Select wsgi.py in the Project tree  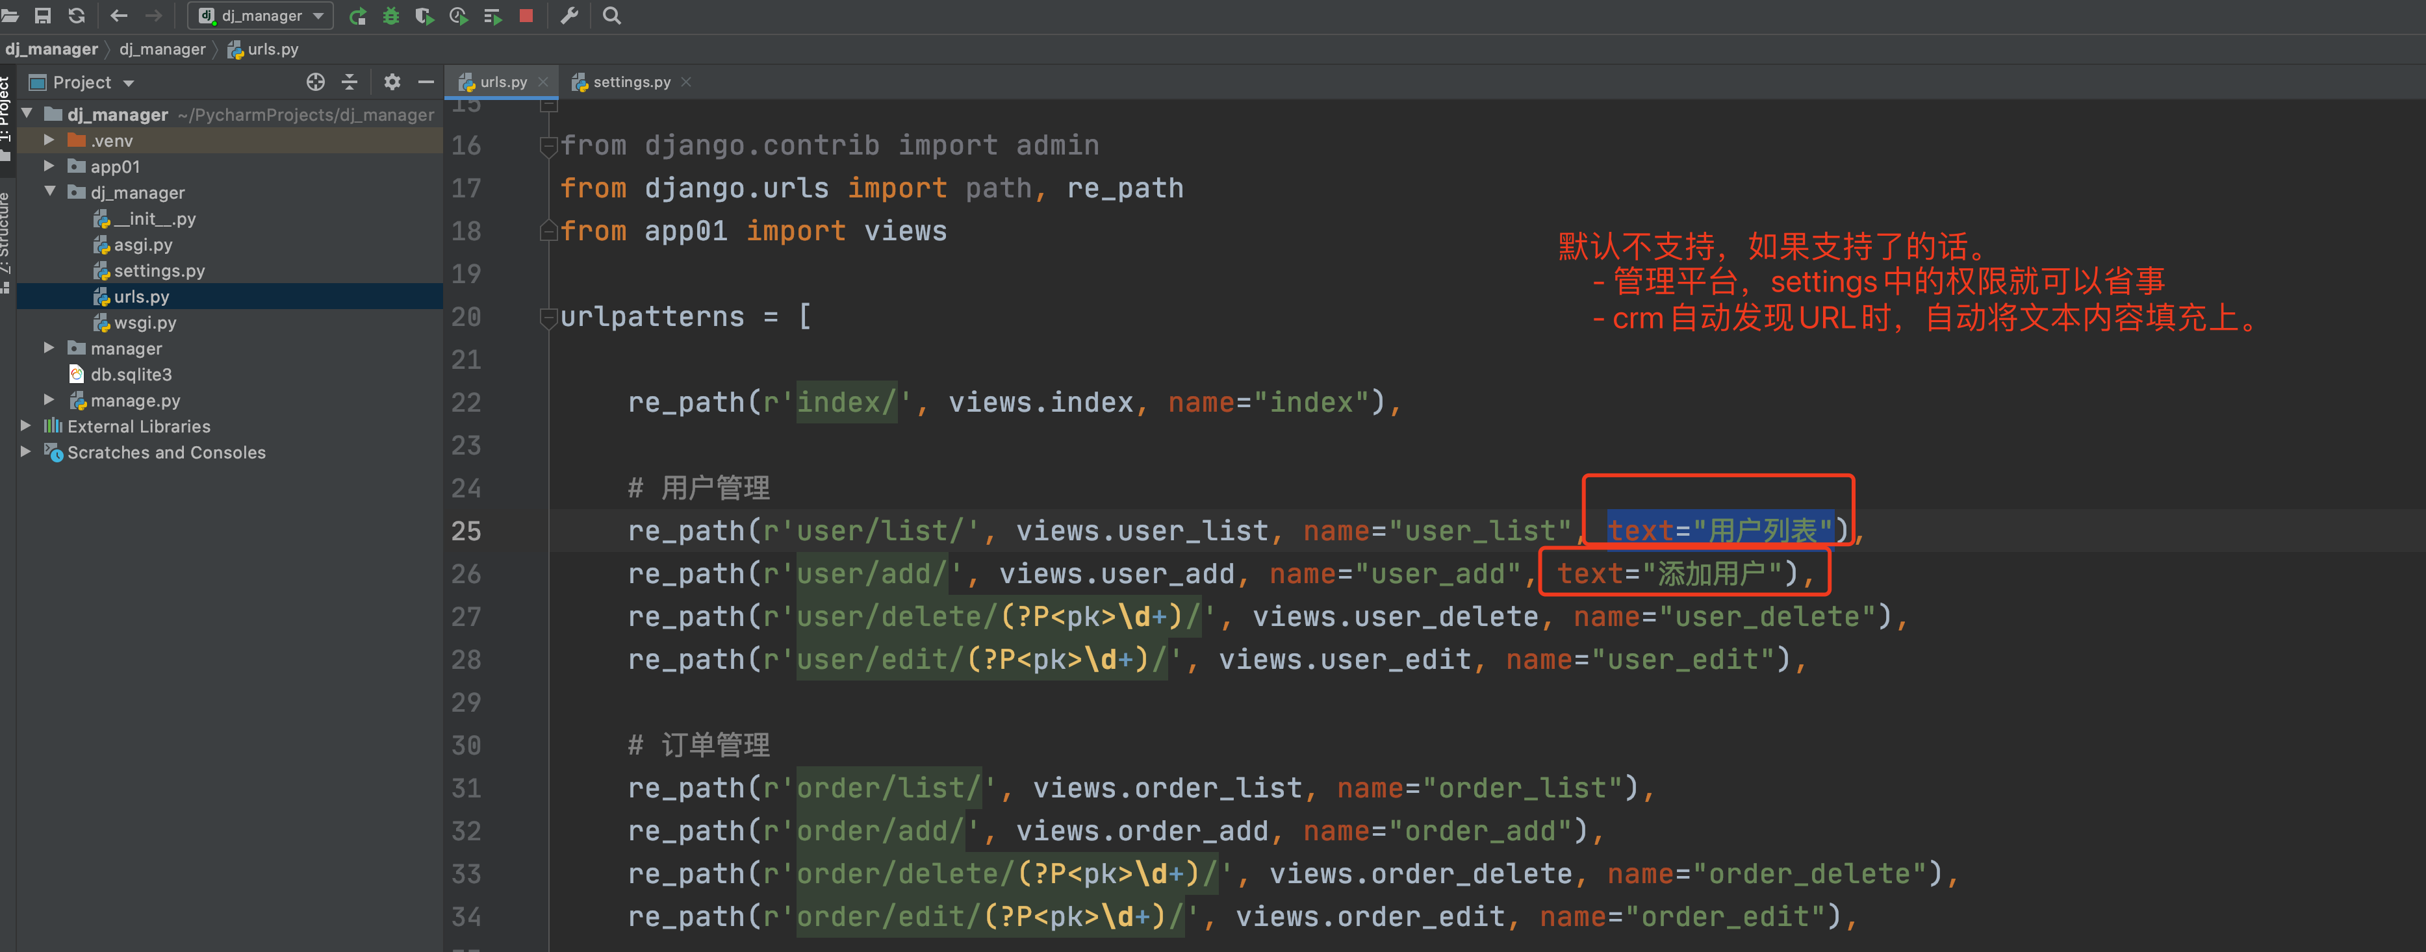(145, 322)
